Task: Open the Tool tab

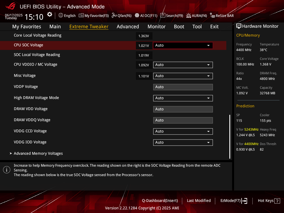Action: [x=197, y=27]
